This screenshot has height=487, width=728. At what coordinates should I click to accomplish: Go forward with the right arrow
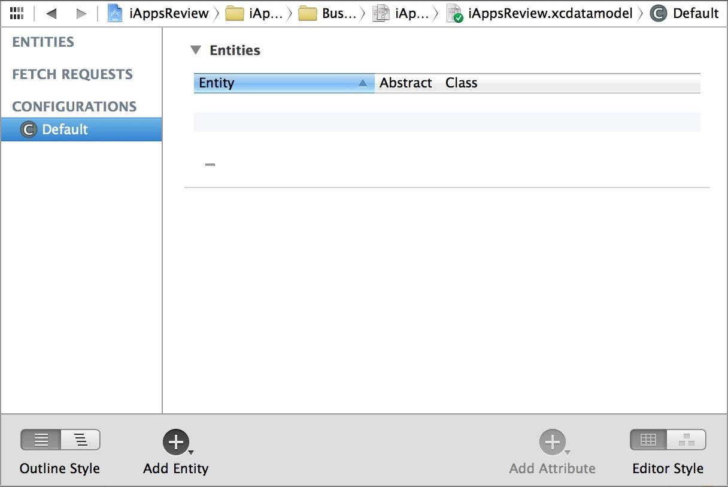[x=81, y=13]
